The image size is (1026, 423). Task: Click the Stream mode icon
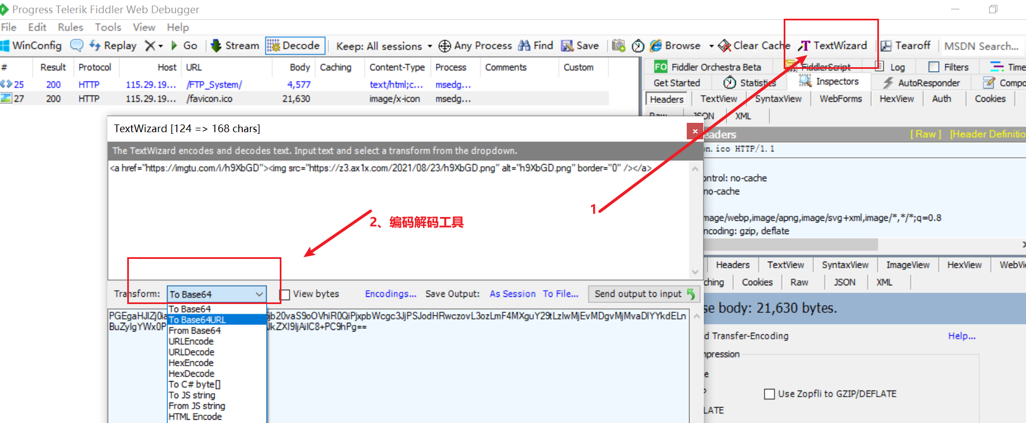216,46
